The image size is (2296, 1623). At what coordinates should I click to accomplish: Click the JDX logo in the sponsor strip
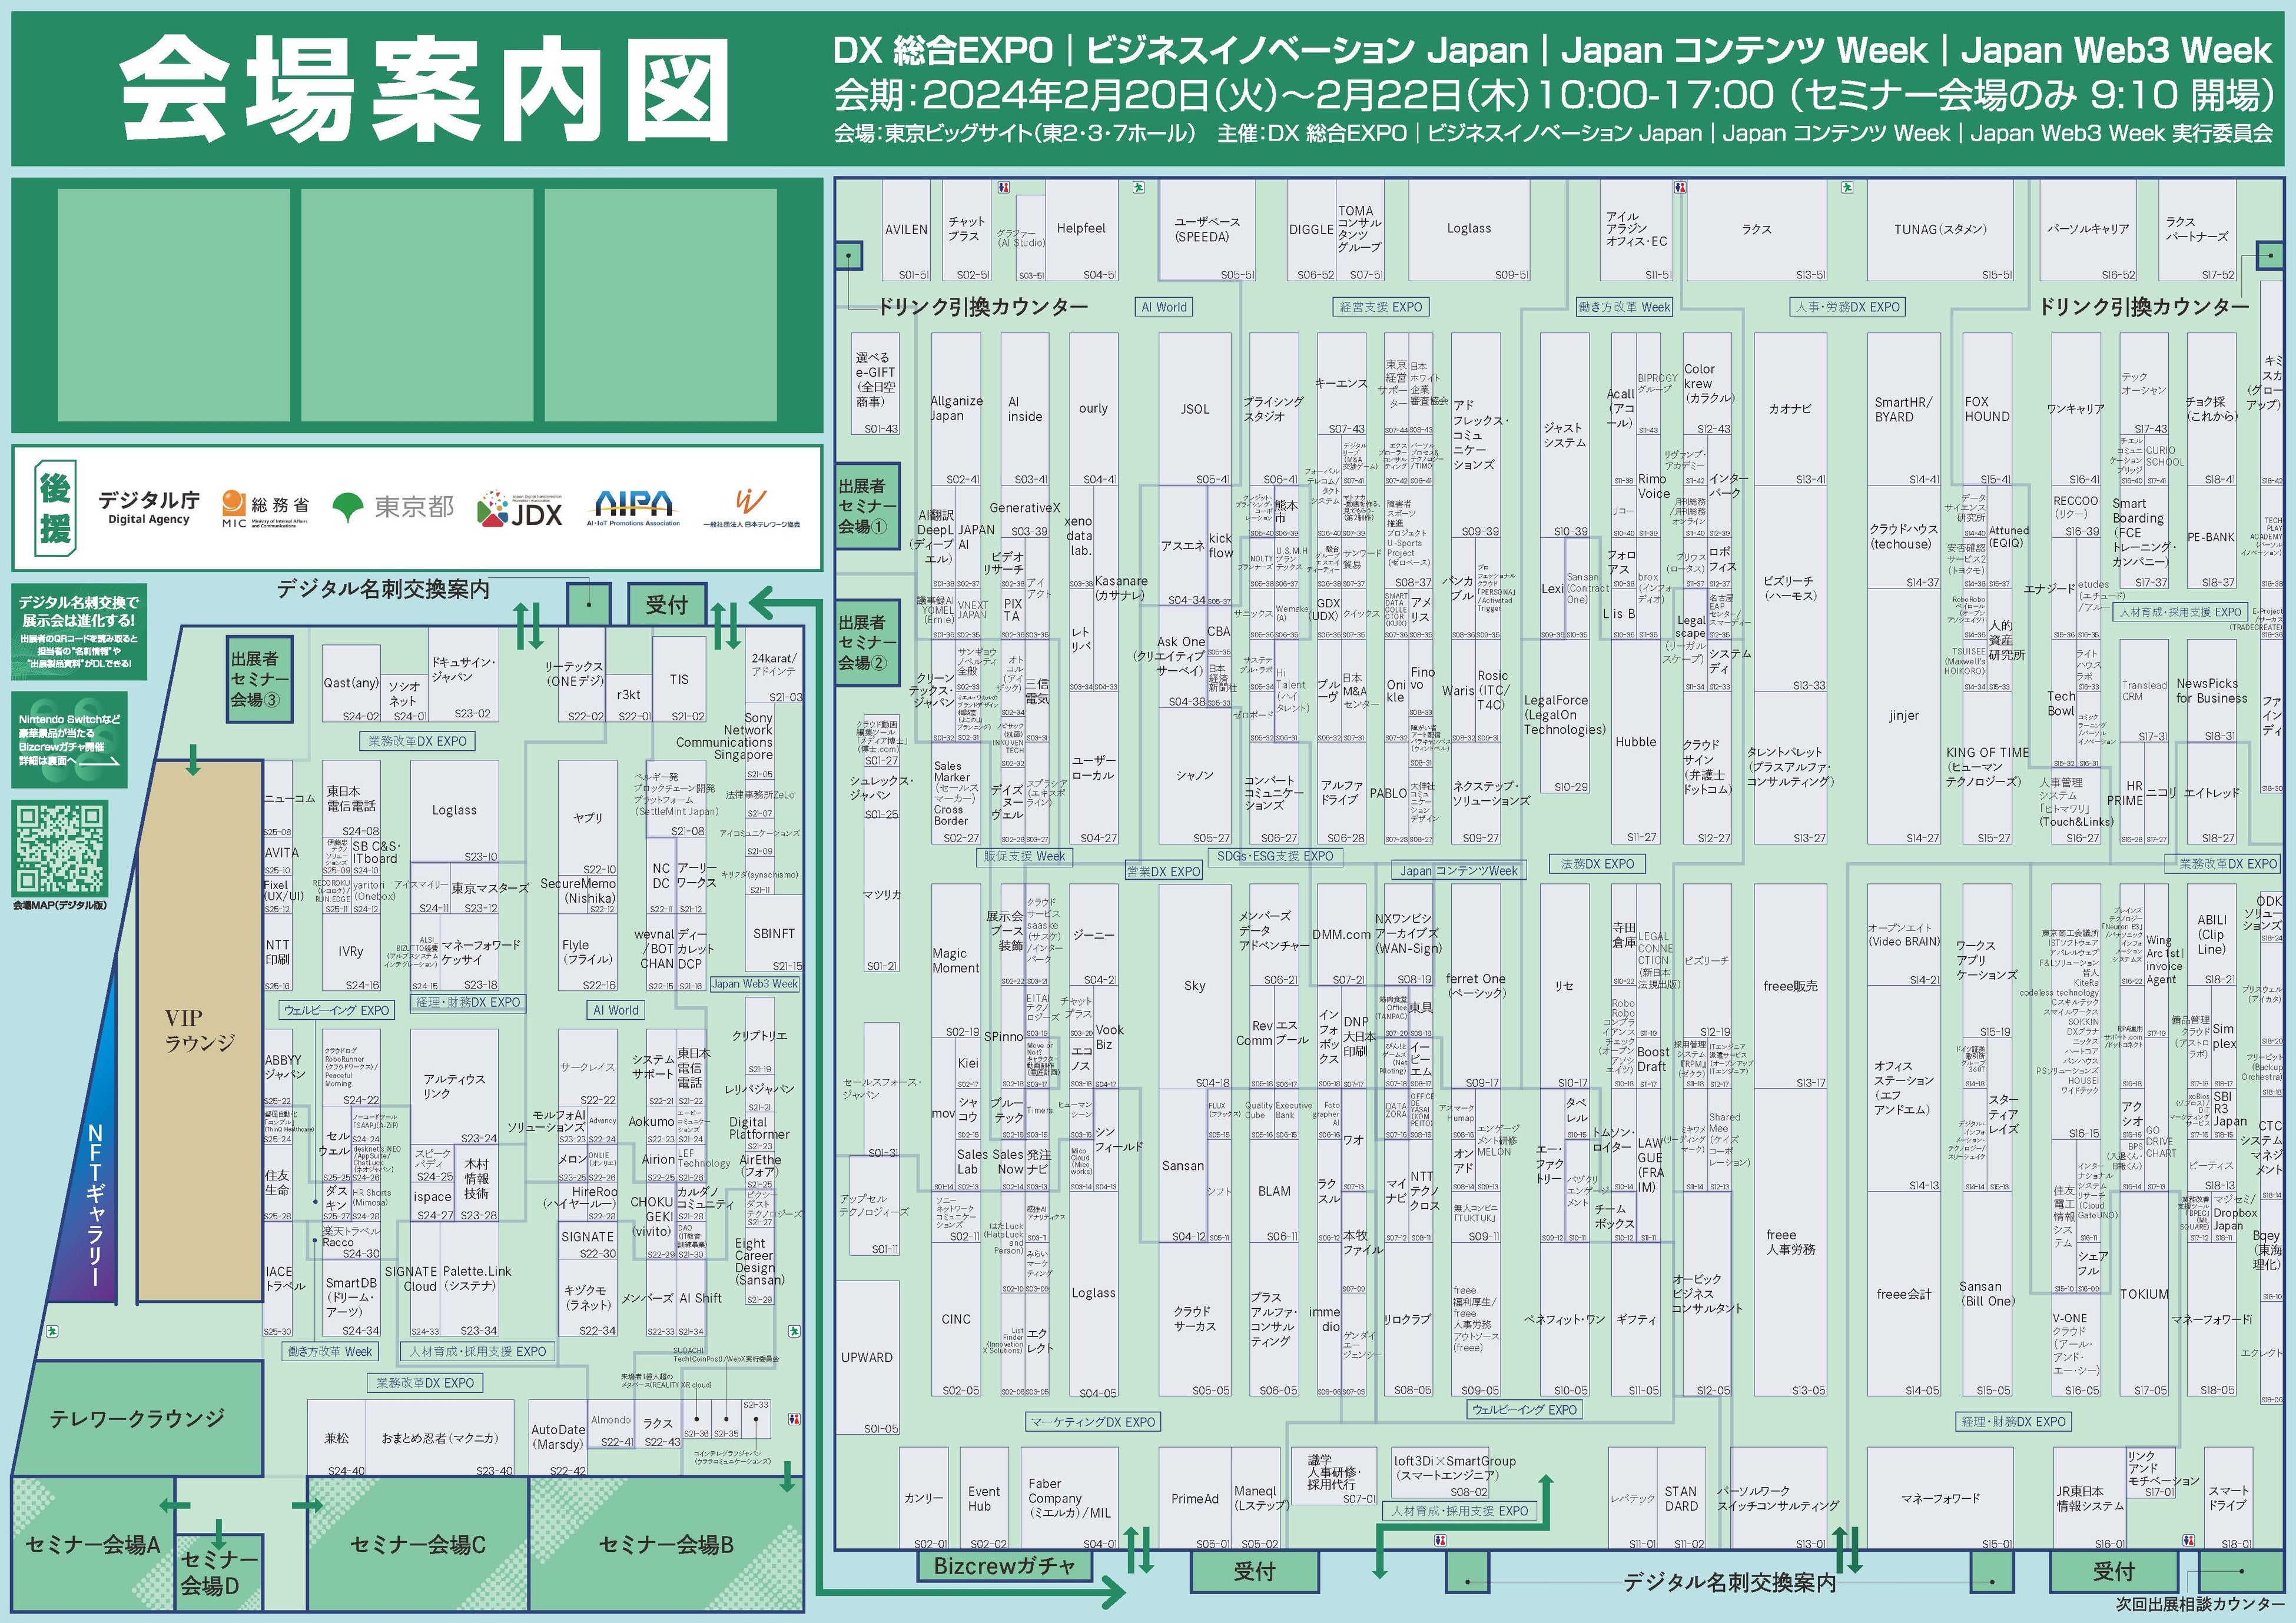520,508
